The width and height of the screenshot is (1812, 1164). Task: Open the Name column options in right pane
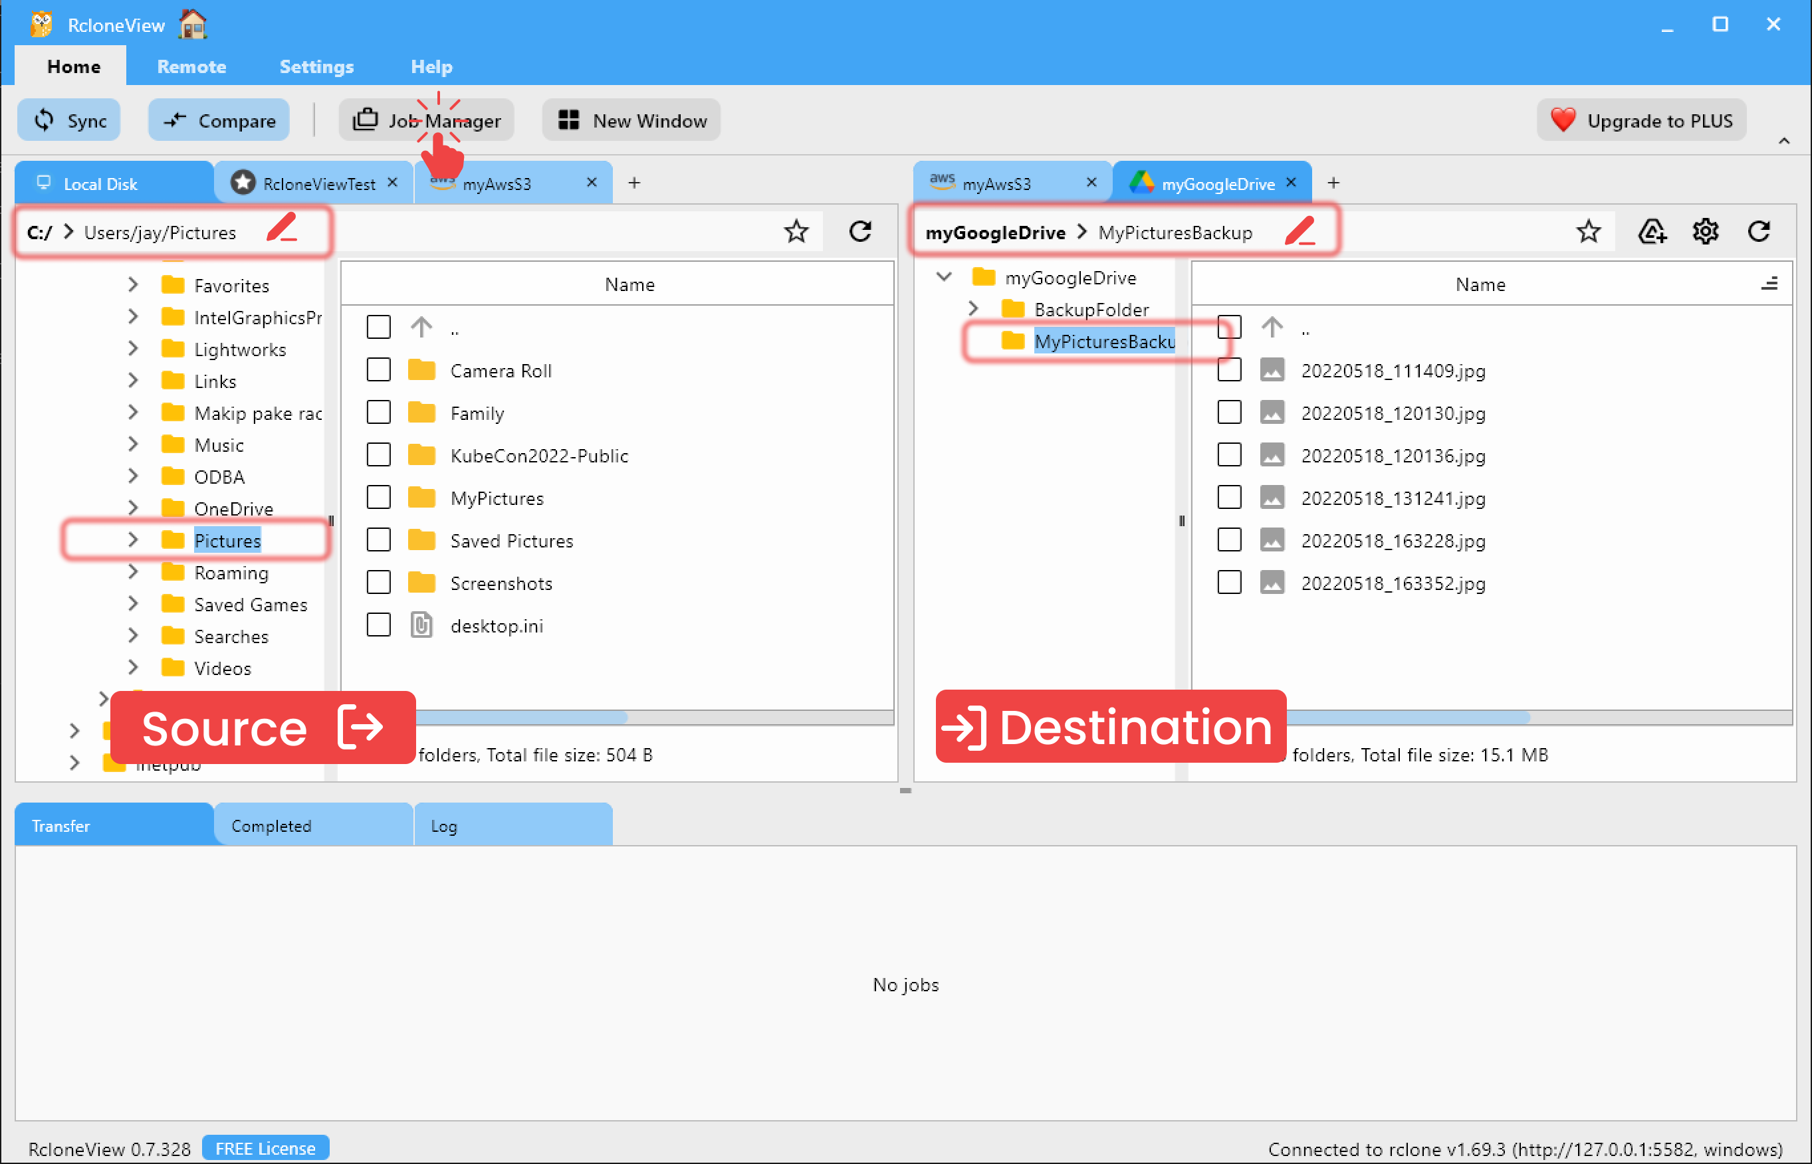coord(1769,284)
